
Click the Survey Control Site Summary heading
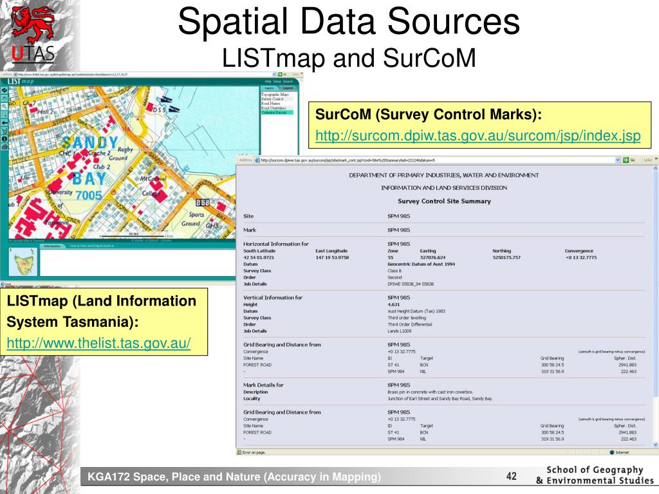[444, 201]
